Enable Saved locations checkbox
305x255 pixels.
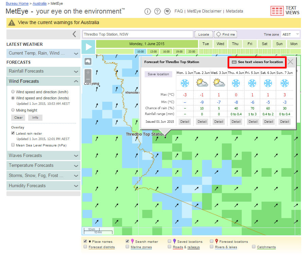pos(169,241)
